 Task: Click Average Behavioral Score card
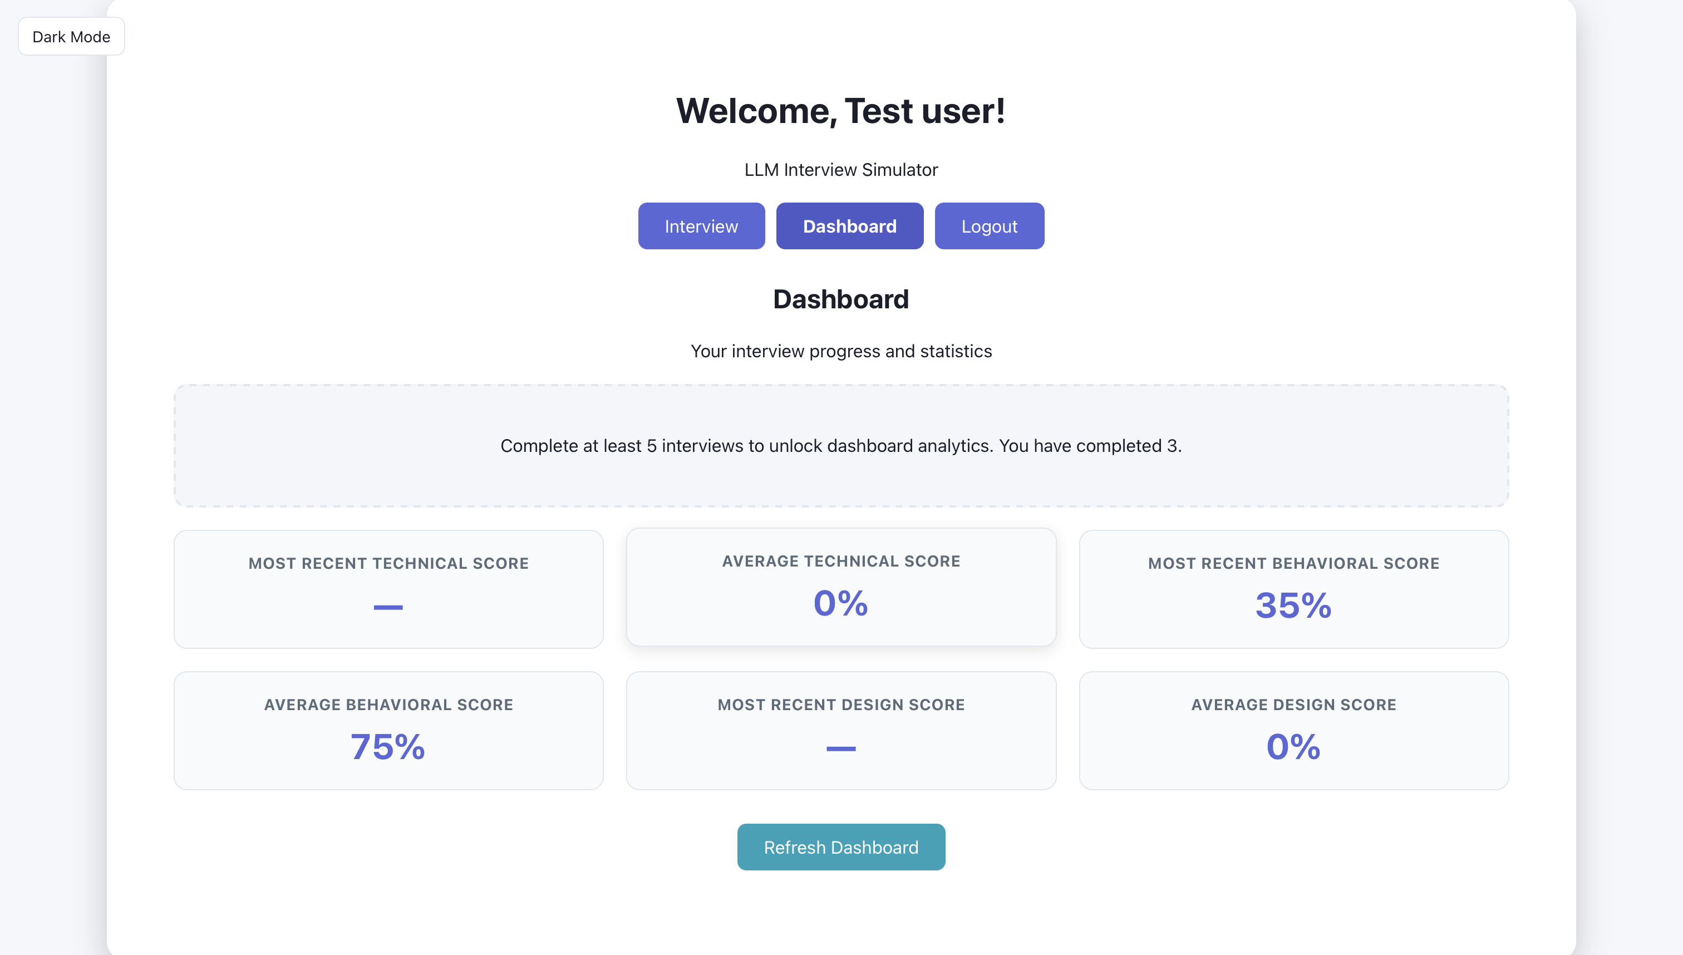click(x=388, y=730)
